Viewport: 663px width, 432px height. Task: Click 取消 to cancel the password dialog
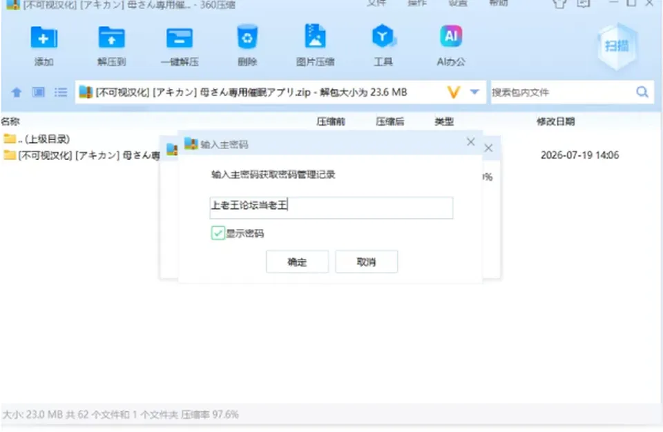[x=367, y=262]
